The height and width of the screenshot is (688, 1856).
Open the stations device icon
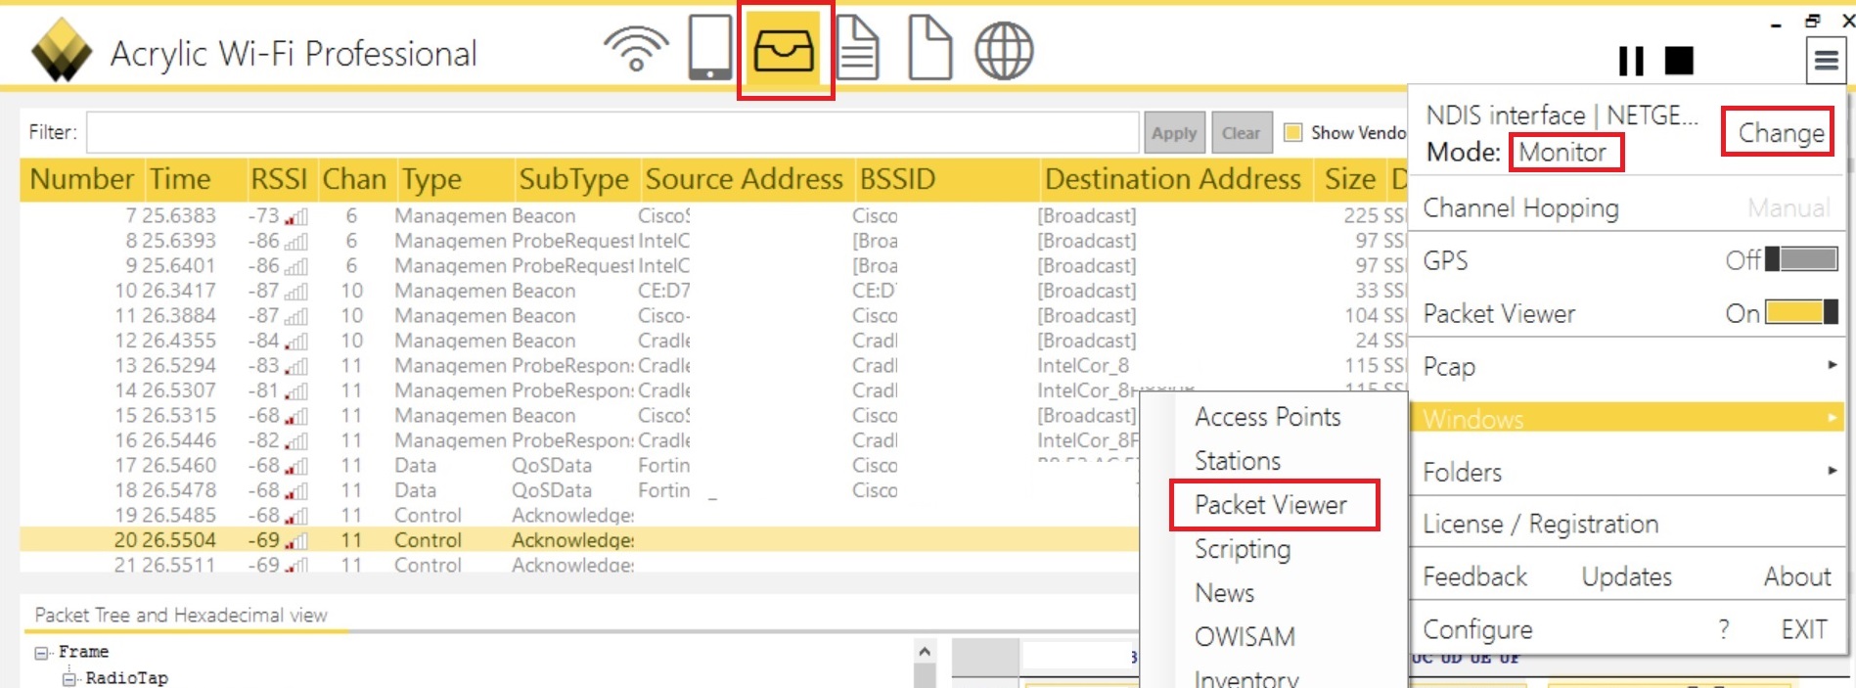pos(709,48)
